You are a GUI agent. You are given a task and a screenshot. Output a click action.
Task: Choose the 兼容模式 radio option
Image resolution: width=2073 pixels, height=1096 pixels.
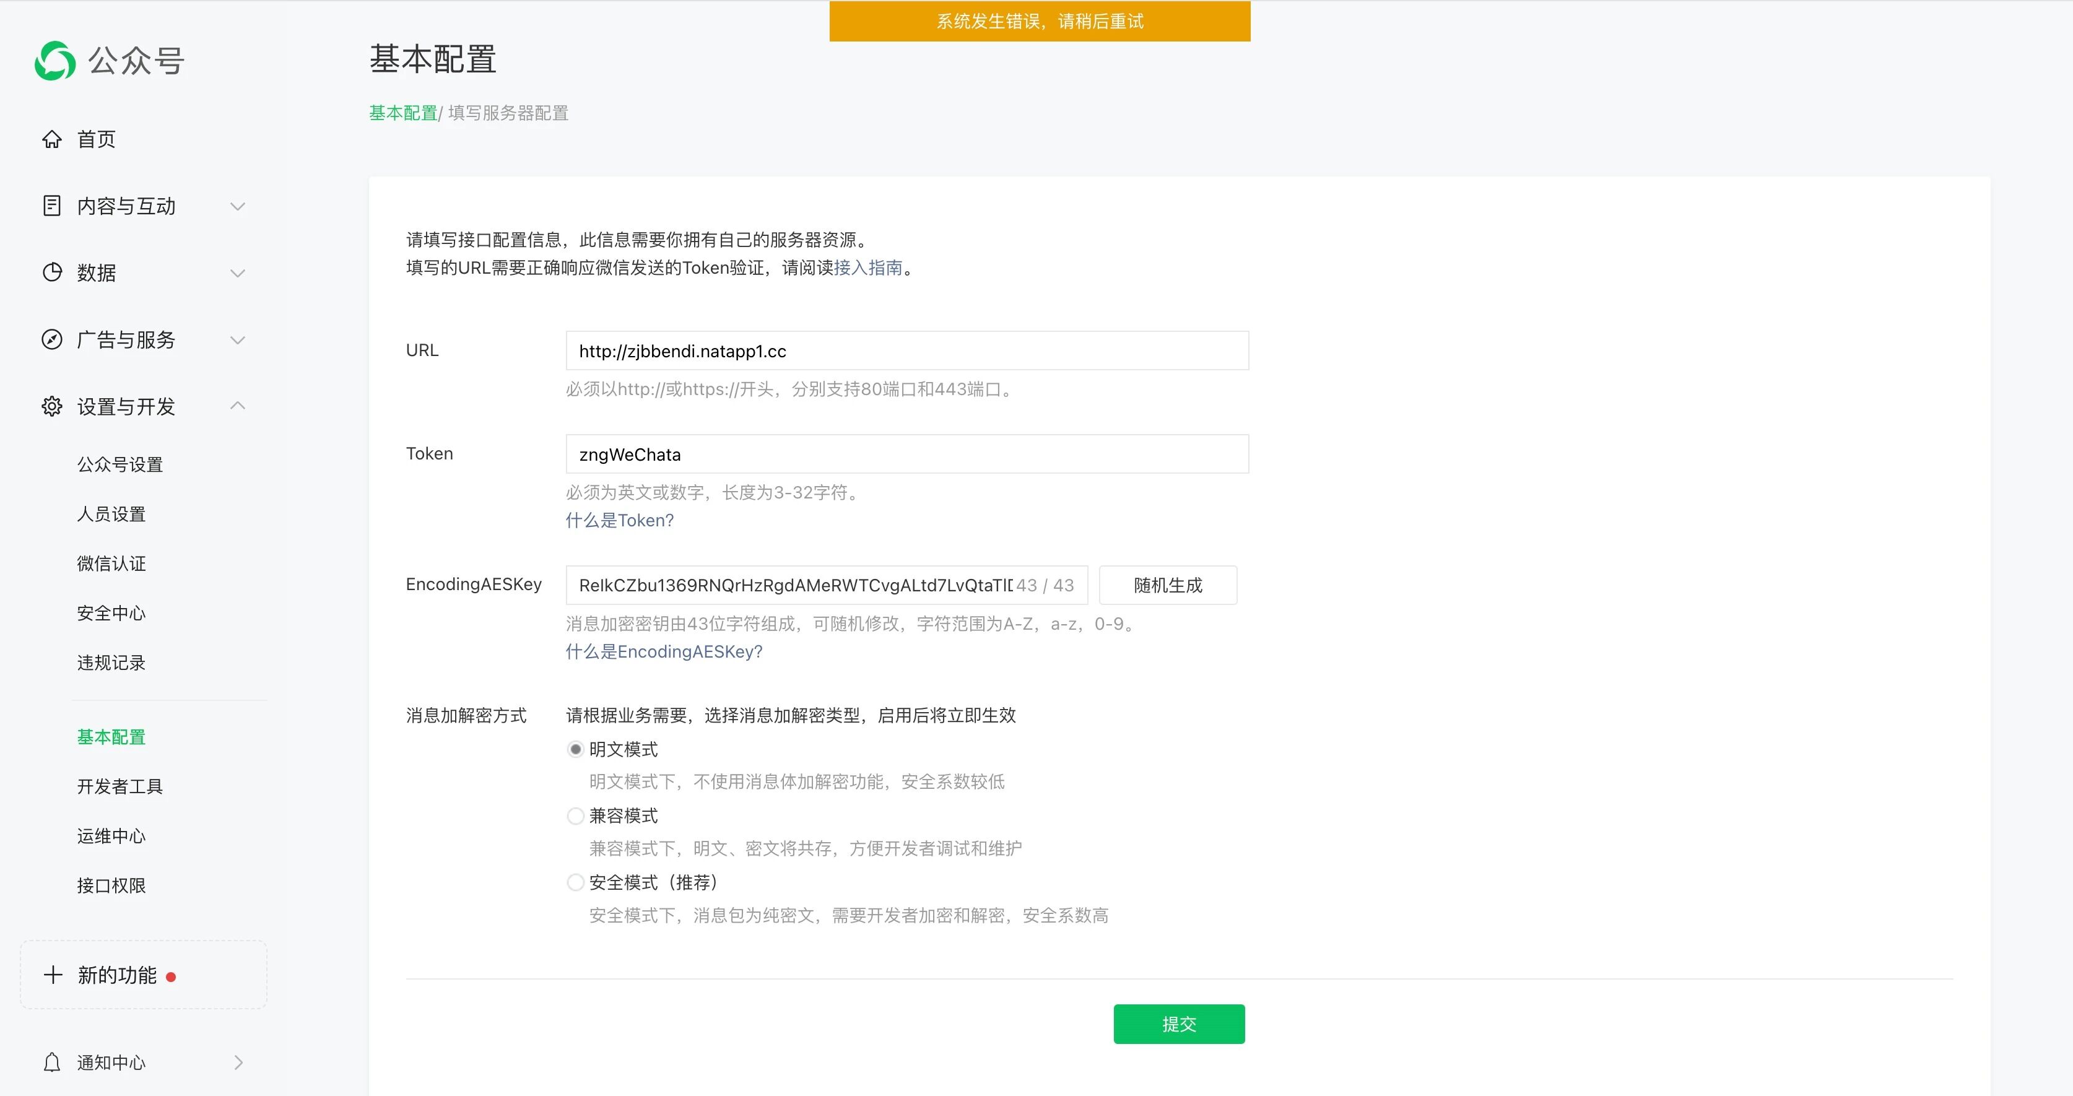click(x=575, y=816)
